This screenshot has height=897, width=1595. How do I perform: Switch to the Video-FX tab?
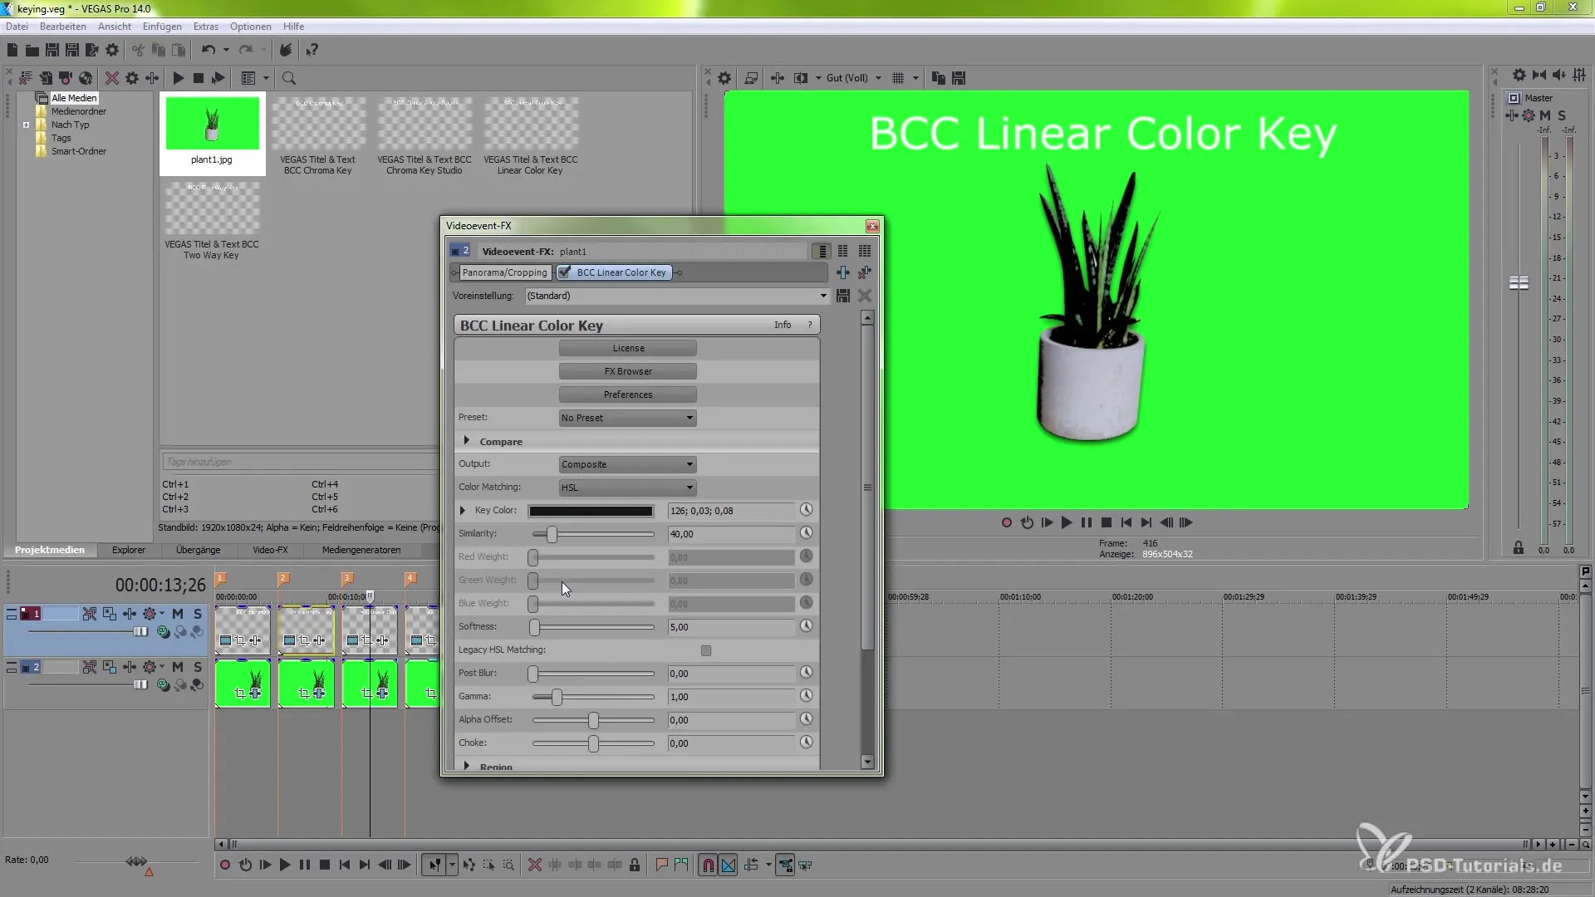pyautogui.click(x=271, y=550)
